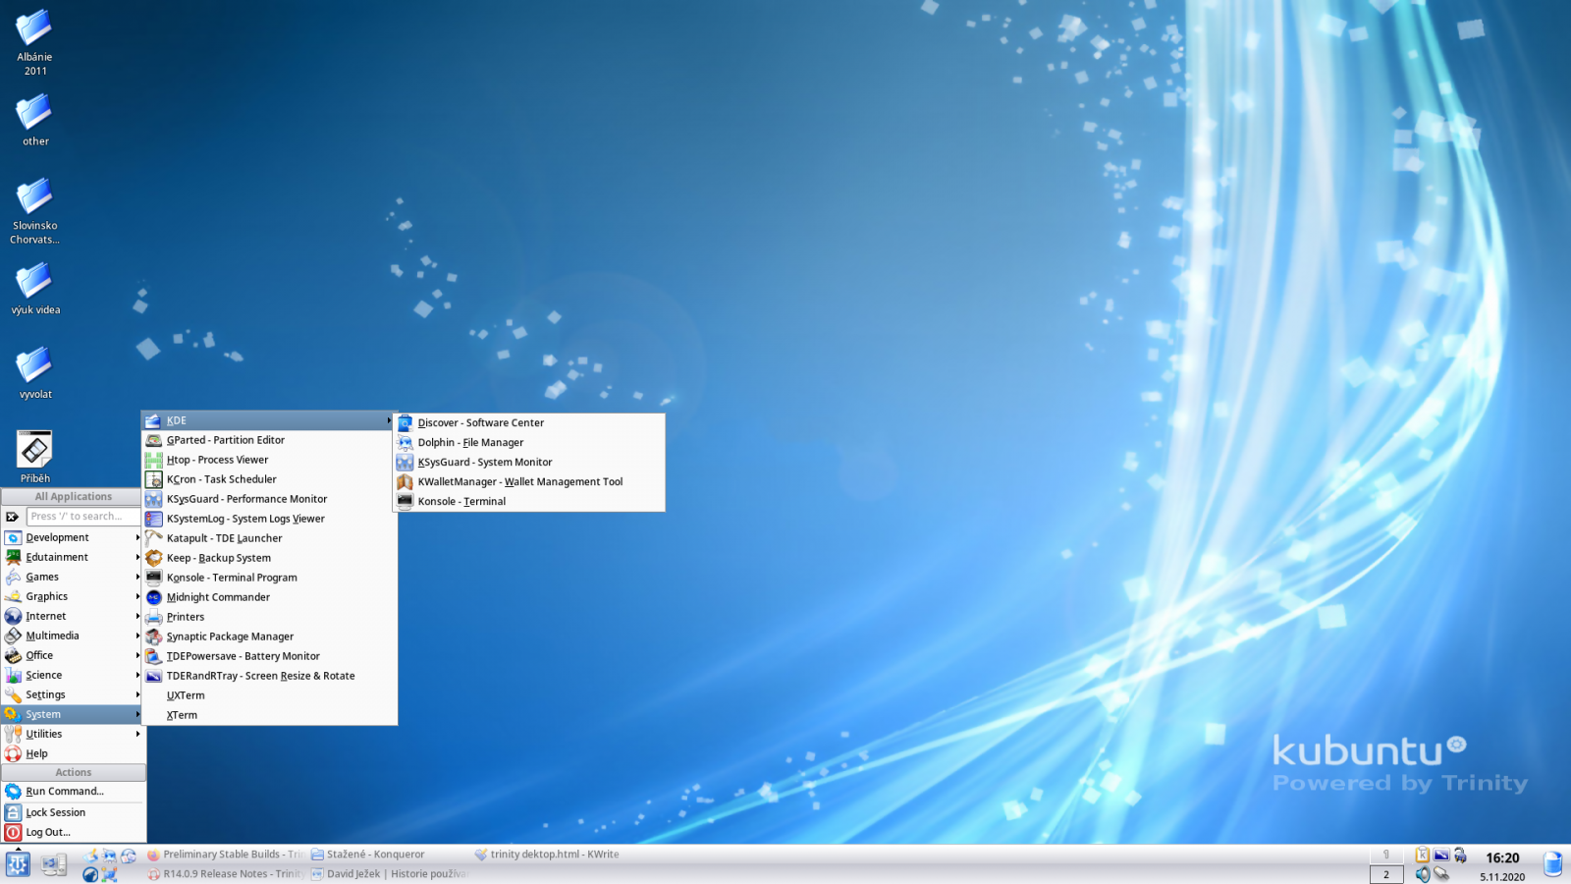This screenshot has height=884, width=1571.
Task: Open Midnight Commander
Action: [x=218, y=597]
